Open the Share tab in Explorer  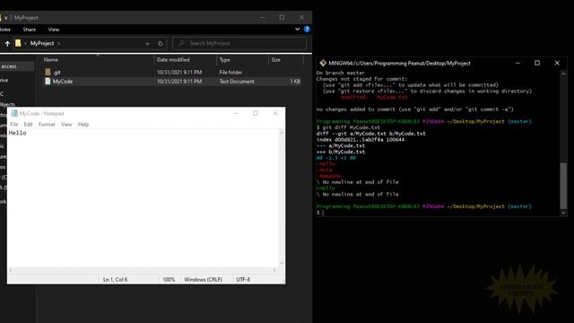[x=30, y=30]
